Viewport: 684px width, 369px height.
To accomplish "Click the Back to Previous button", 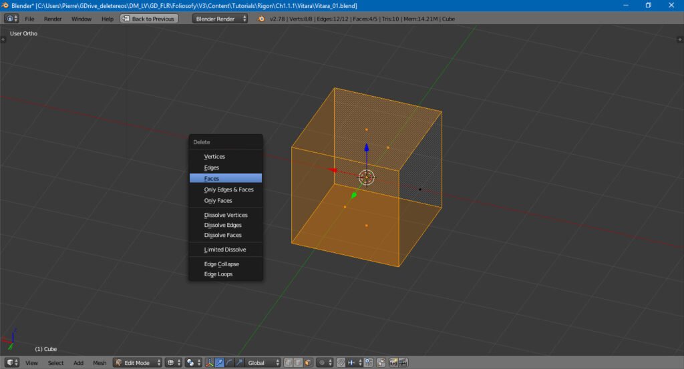I will (x=149, y=19).
